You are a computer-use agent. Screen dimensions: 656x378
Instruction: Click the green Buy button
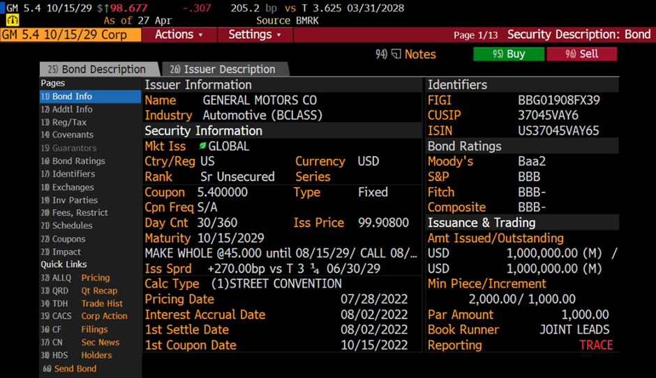coord(509,54)
